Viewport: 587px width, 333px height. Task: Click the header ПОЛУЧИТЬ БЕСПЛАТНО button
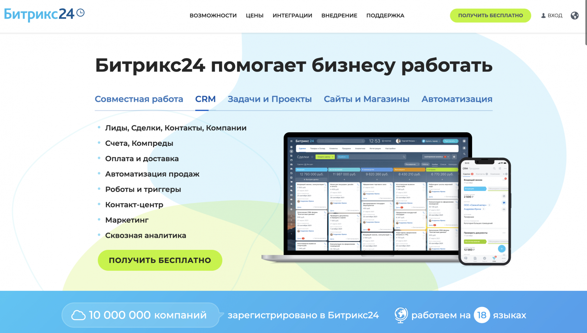(491, 15)
